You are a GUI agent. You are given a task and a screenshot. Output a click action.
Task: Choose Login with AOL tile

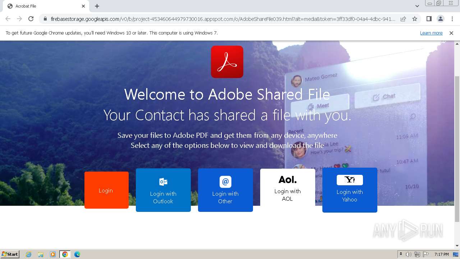click(x=287, y=187)
